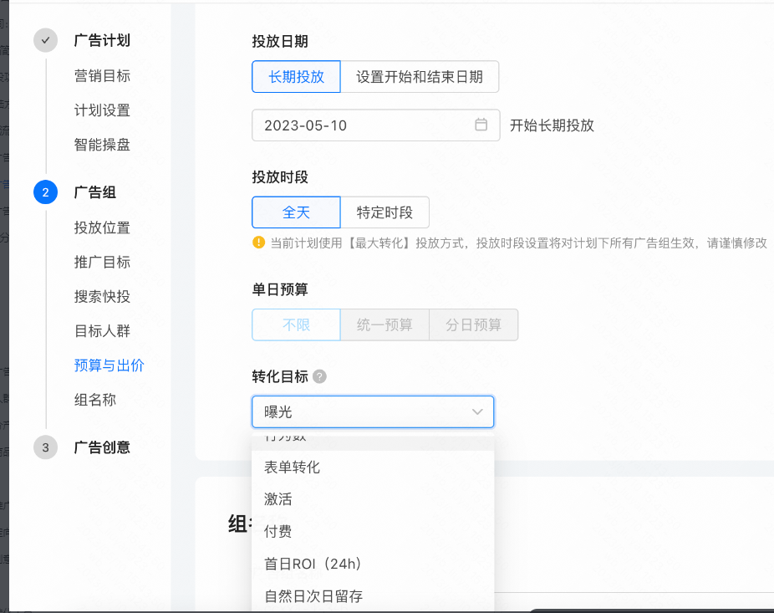Open the 转化目标 dropdown chevron
The height and width of the screenshot is (613, 774).
(x=476, y=411)
